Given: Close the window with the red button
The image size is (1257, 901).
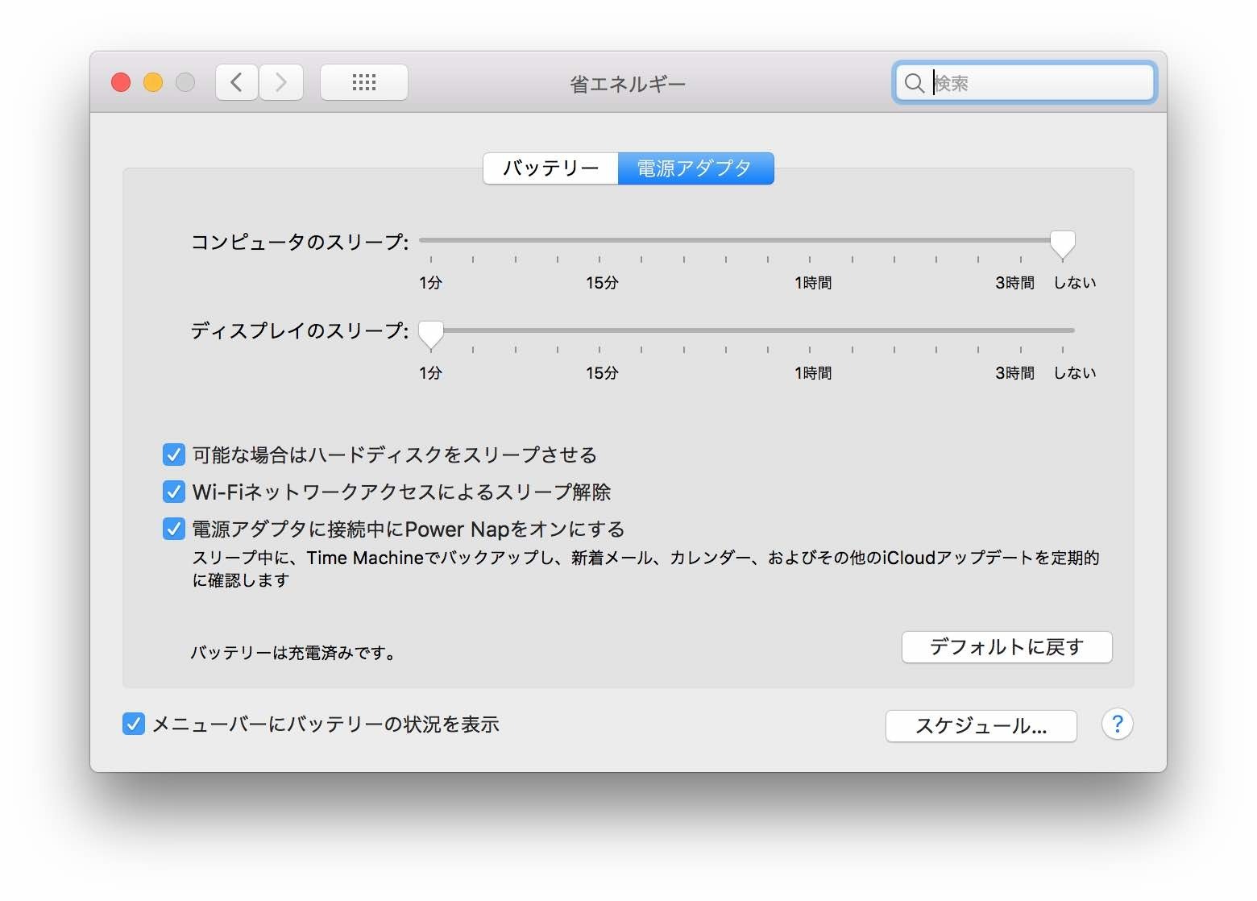Looking at the screenshot, I should [121, 82].
